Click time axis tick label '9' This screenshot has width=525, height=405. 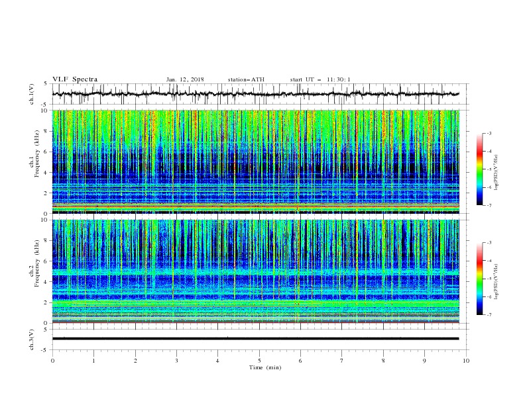[x=424, y=361]
